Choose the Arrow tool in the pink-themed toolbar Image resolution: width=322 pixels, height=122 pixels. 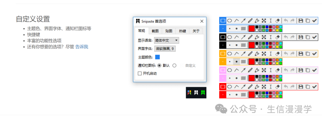click(x=243, y=70)
